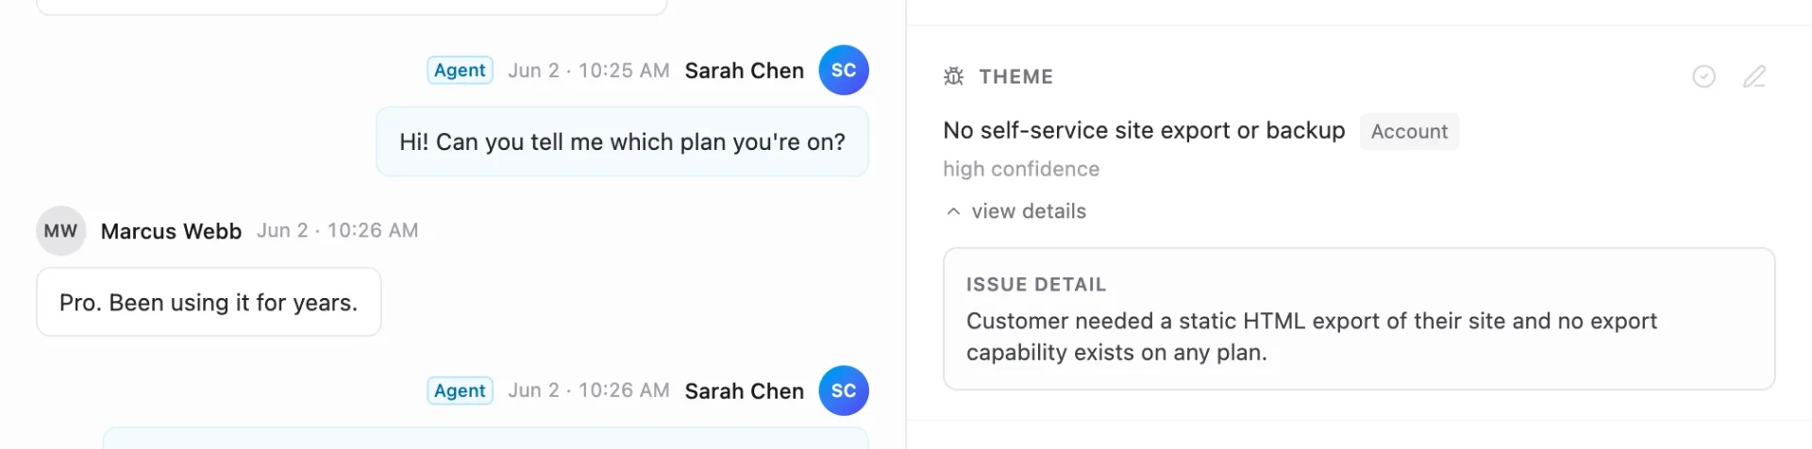Click the THEME section header label

coord(1015,76)
